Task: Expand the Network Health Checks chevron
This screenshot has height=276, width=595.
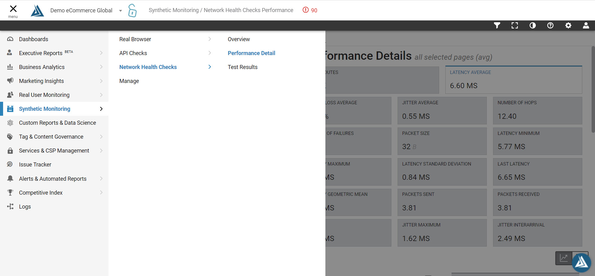Action: click(x=210, y=67)
